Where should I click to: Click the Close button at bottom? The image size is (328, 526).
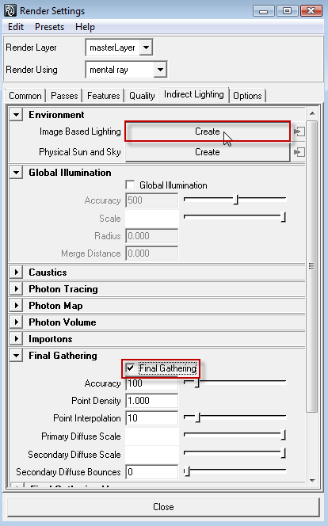(163, 506)
